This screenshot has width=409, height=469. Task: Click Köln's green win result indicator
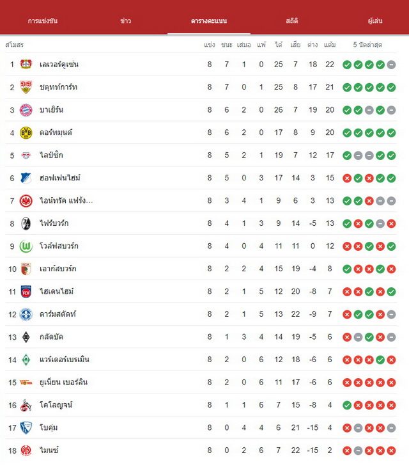pyautogui.click(x=347, y=405)
